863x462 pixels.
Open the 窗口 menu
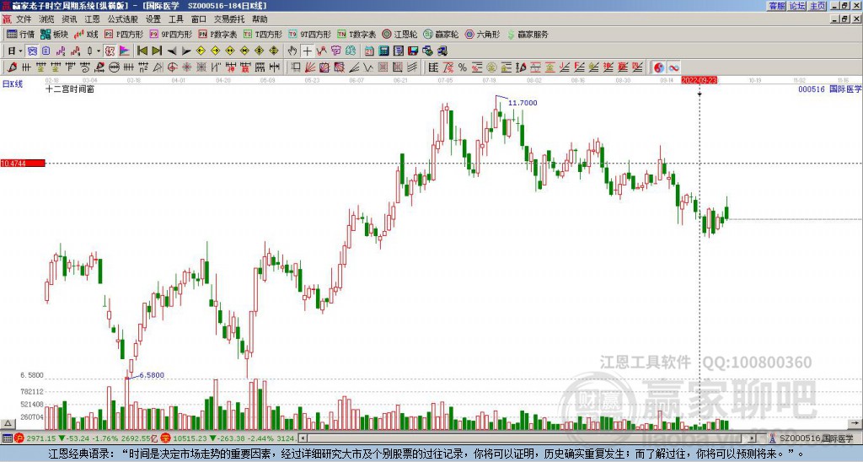coord(199,19)
